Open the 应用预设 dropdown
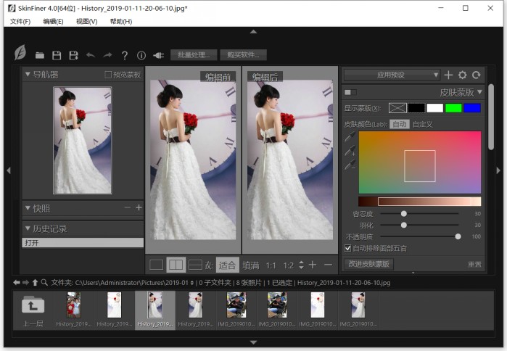Viewport: 507px width, 351px height. tap(392, 75)
